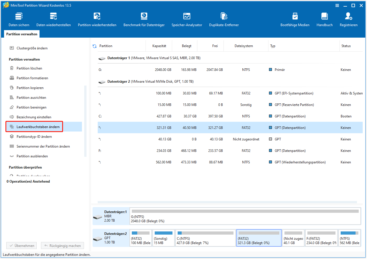Open the hamburger menu in the titlebar

[x=337, y=5]
